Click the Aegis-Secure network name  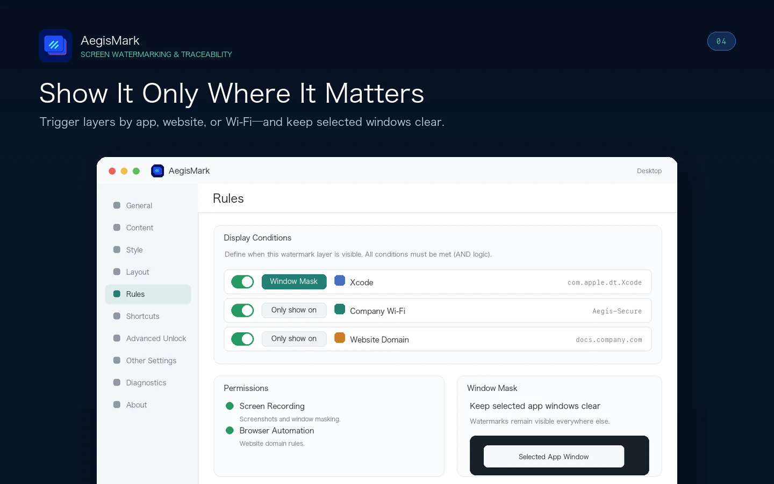point(617,311)
